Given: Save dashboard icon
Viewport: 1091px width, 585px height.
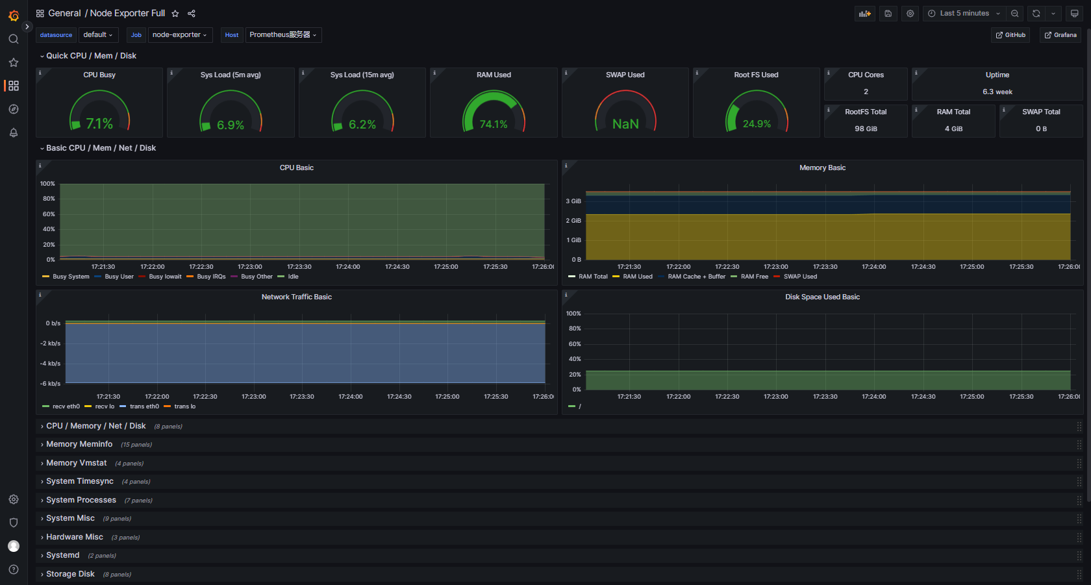Looking at the screenshot, I should [x=888, y=14].
